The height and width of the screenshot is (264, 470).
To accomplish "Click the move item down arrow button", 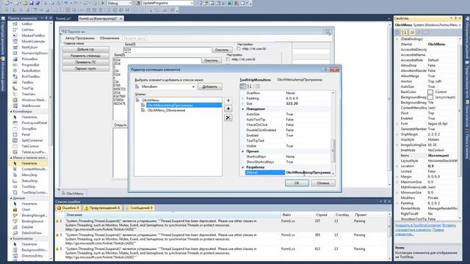I will [228, 109].
